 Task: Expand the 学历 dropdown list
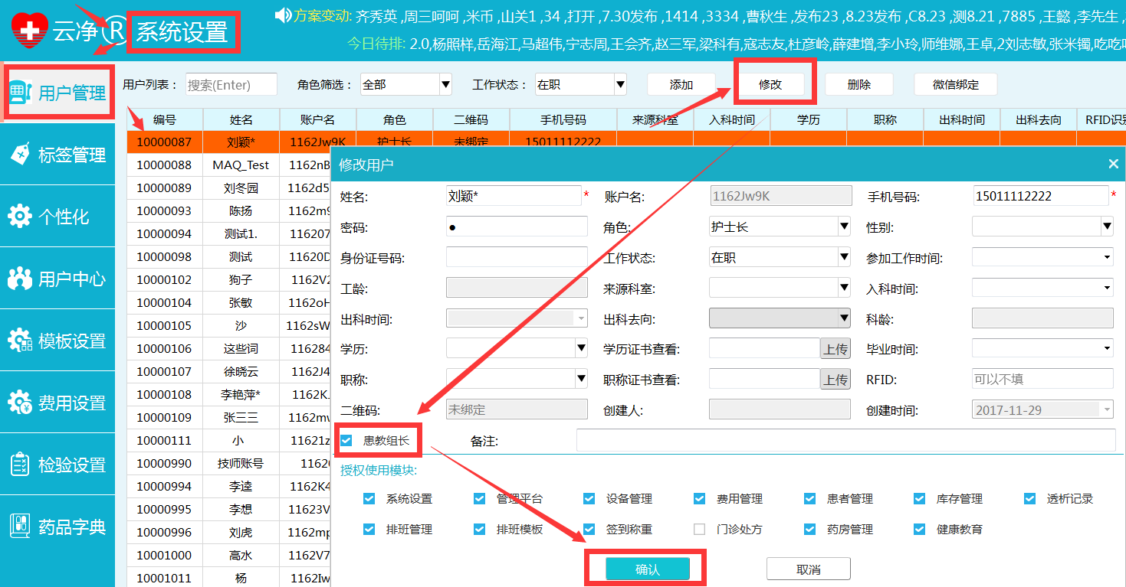(x=581, y=349)
